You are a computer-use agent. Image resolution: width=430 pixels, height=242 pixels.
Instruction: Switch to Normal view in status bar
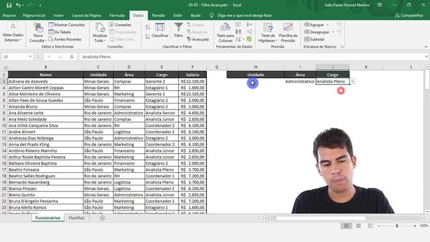347,226
